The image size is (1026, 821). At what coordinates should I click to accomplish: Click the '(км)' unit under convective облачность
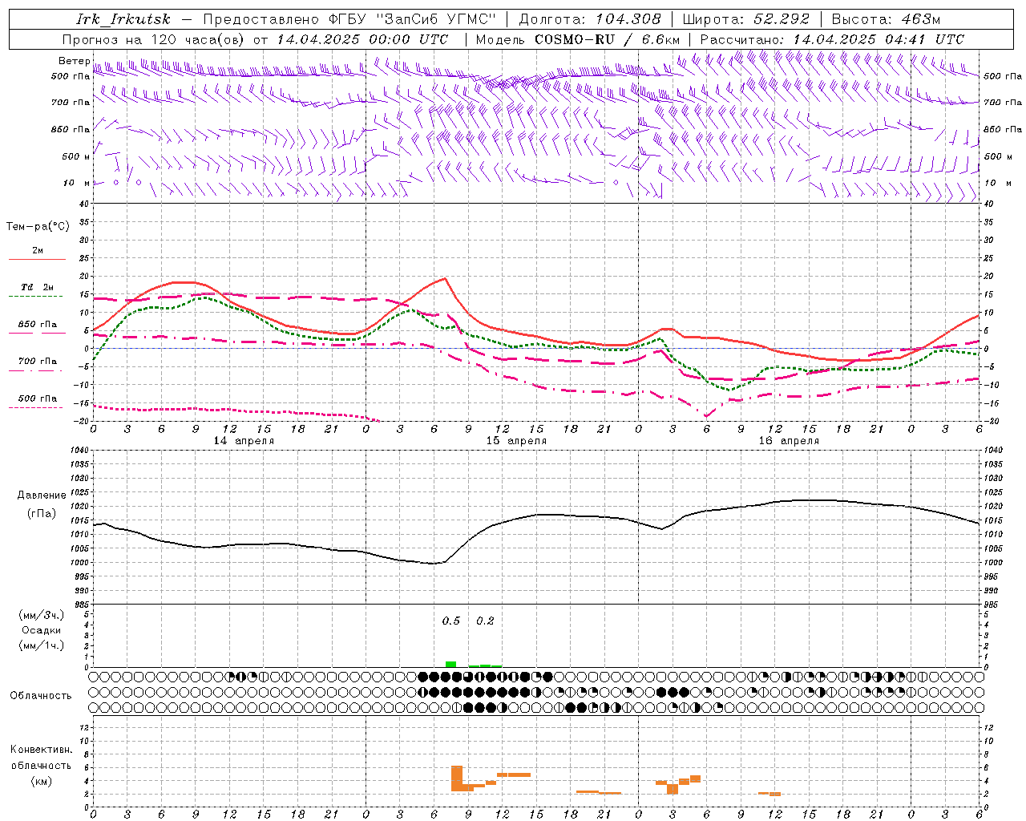click(x=42, y=780)
